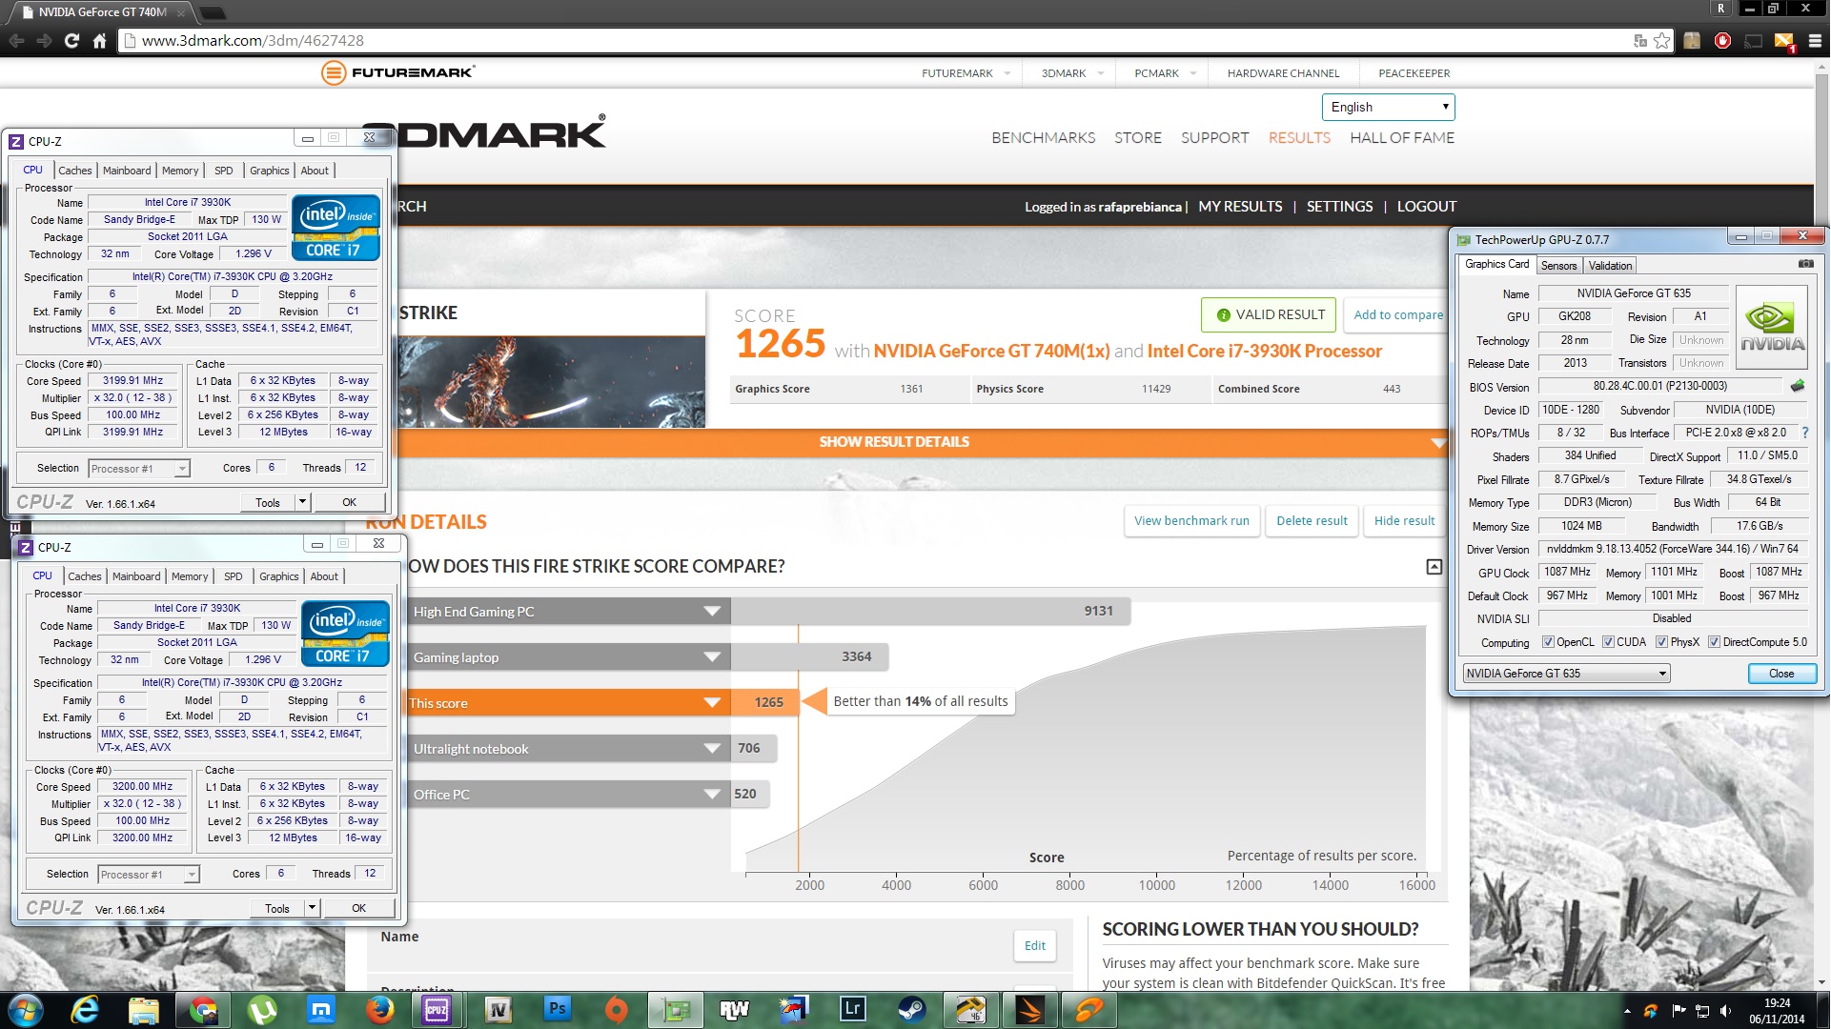The image size is (1831, 1029).
Task: Bookmark this page with the star icon
Action: tap(1662, 40)
